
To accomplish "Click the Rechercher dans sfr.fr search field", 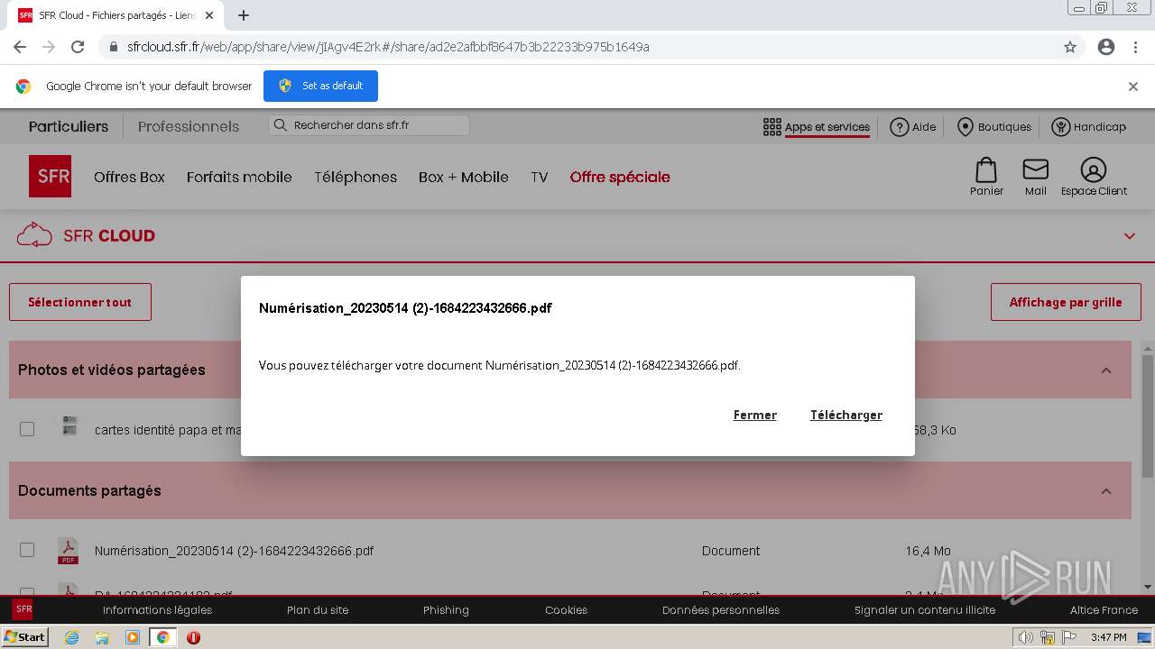I will point(369,125).
